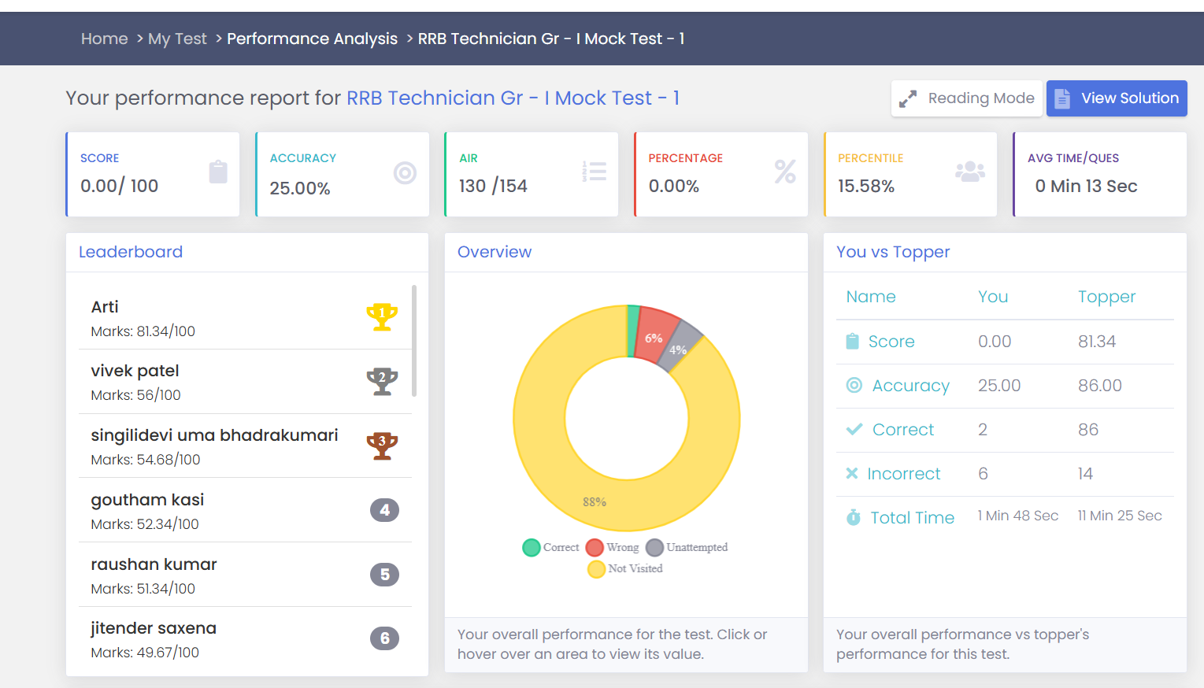Image resolution: width=1204 pixels, height=688 pixels.
Task: Click the 0.00% percentage card value
Action: (674, 187)
